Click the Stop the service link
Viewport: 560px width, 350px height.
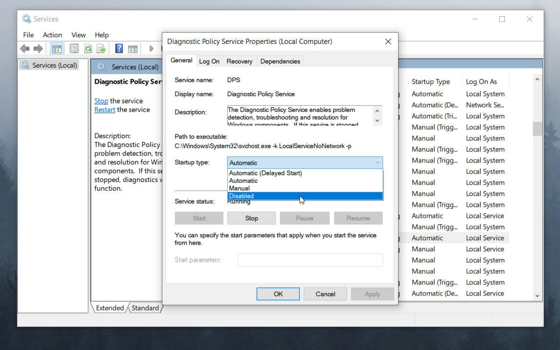101,101
